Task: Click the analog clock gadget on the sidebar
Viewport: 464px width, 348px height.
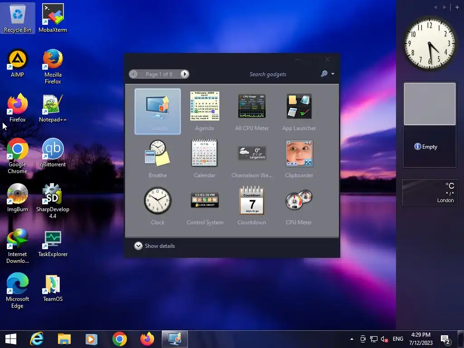Action: click(x=430, y=43)
